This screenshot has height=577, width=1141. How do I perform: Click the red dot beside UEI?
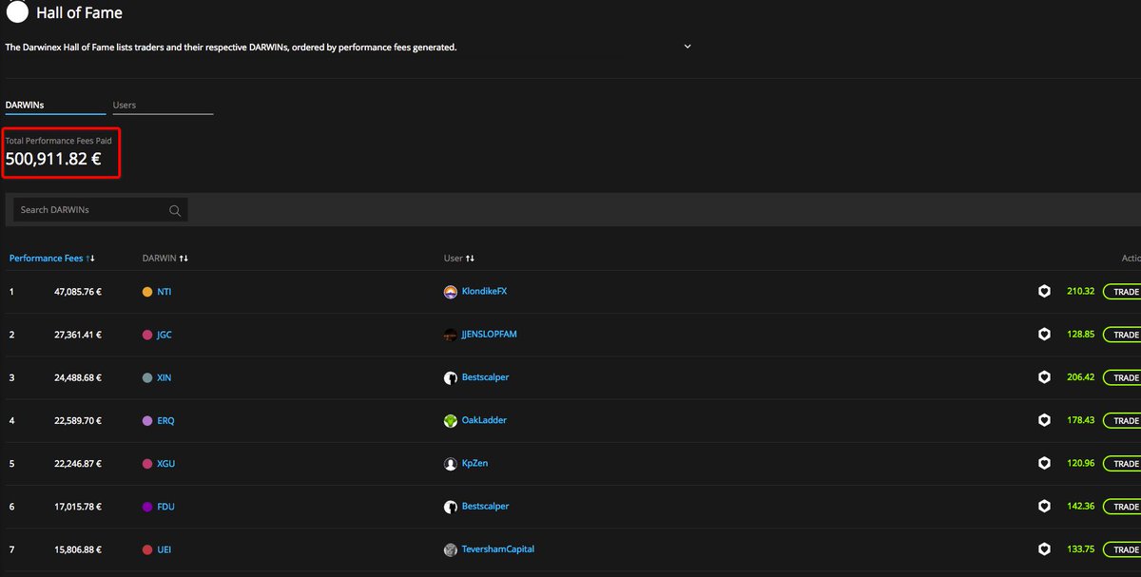(x=146, y=549)
